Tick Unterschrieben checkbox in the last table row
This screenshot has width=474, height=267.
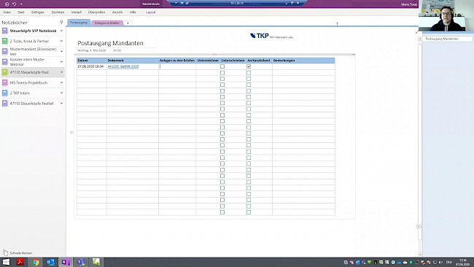tap(222, 212)
